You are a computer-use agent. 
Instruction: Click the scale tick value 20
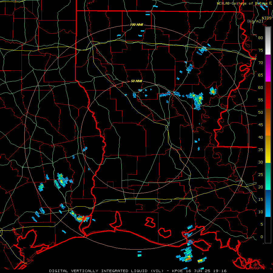261,187
